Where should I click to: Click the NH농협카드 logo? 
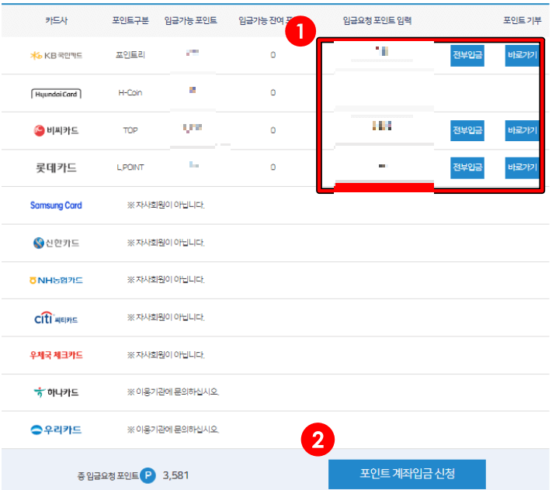56,280
